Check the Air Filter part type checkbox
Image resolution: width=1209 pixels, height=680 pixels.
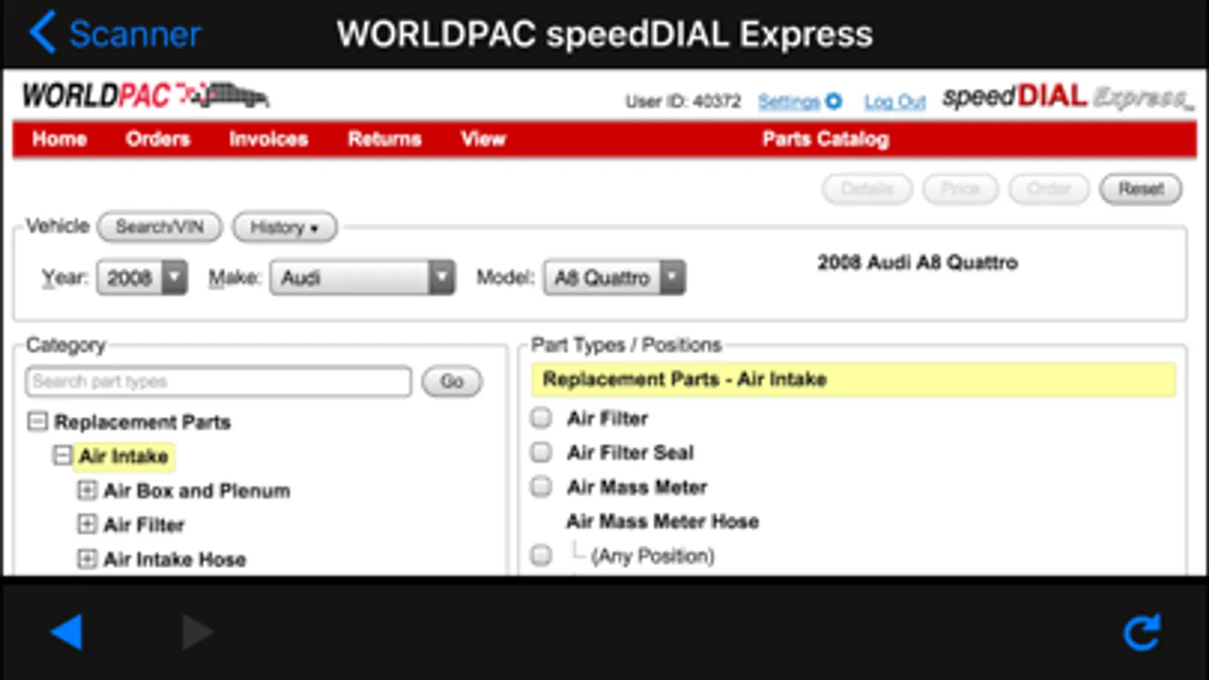541,418
